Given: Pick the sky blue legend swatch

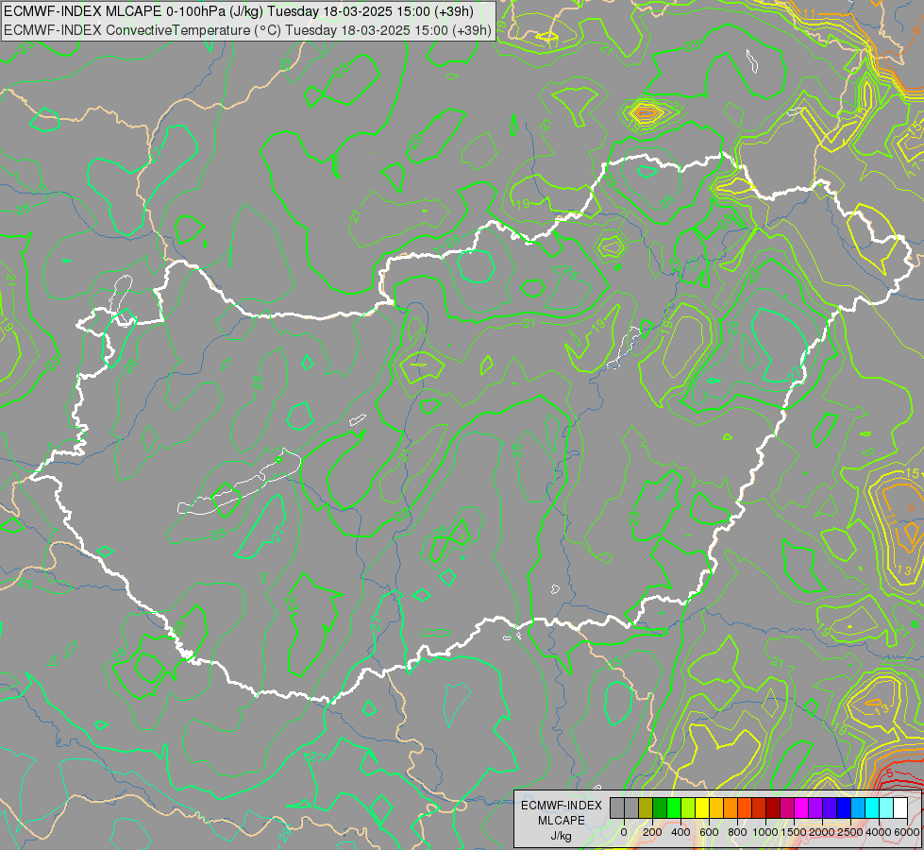Looking at the screenshot, I should 858,807.
